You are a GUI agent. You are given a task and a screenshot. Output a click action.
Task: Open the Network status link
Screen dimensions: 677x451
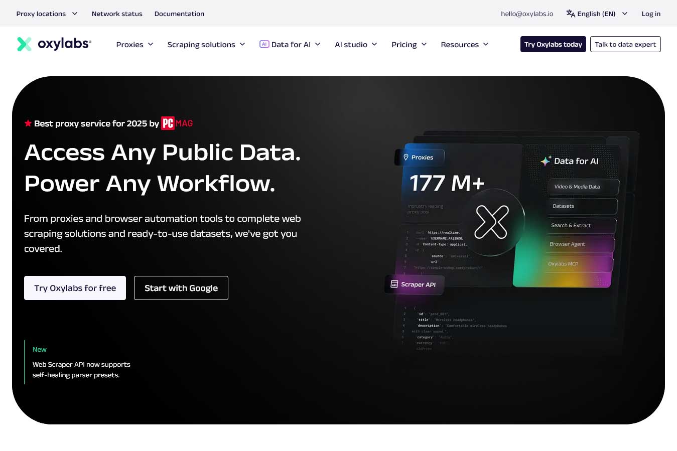(x=117, y=14)
